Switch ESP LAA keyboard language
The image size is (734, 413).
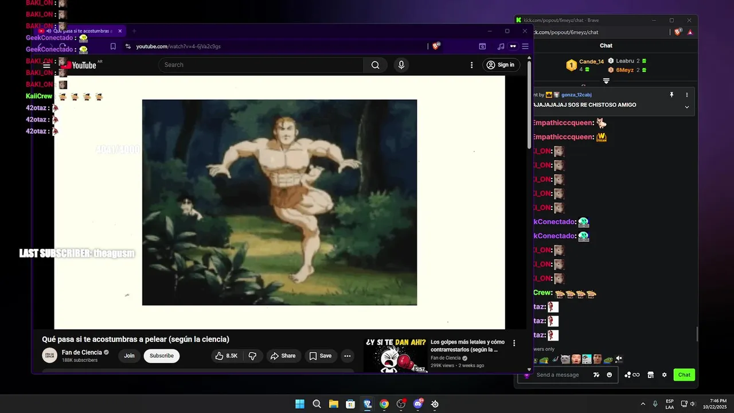tap(670, 404)
